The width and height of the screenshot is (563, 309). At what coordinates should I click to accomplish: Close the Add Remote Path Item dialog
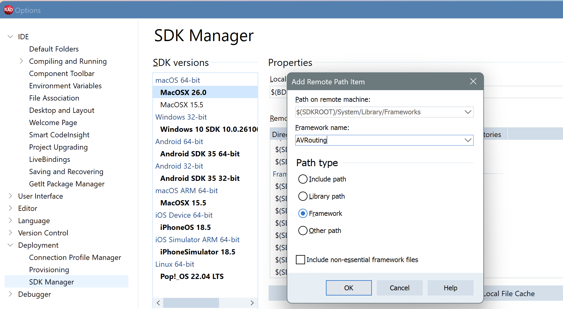473,81
